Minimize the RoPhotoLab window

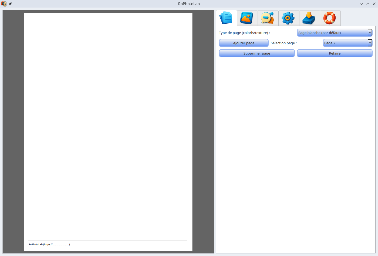pyautogui.click(x=361, y=4)
